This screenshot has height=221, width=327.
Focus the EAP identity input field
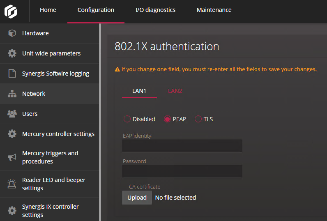182,146
